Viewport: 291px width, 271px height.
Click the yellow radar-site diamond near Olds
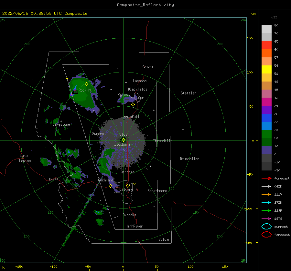124,140
